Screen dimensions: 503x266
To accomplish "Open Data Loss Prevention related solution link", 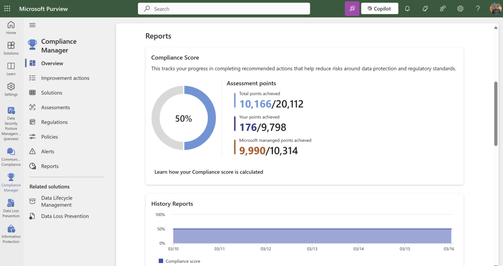I will point(65,216).
